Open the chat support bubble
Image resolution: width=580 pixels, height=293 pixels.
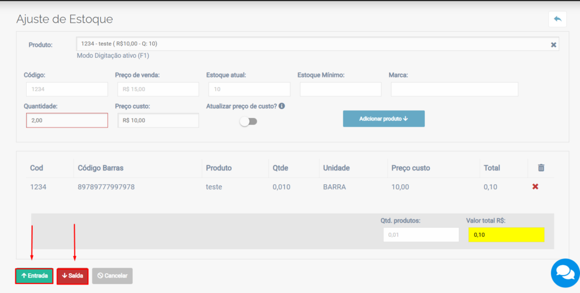pyautogui.click(x=565, y=273)
